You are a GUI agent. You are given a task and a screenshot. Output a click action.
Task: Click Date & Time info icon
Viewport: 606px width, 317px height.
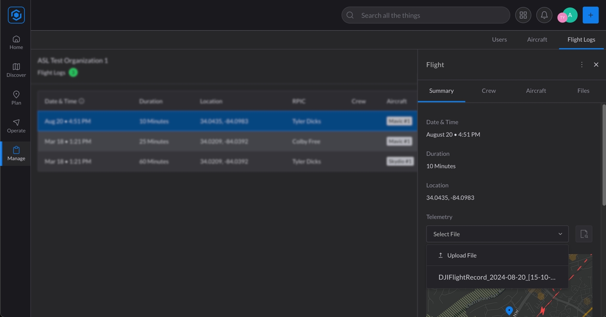tap(81, 101)
